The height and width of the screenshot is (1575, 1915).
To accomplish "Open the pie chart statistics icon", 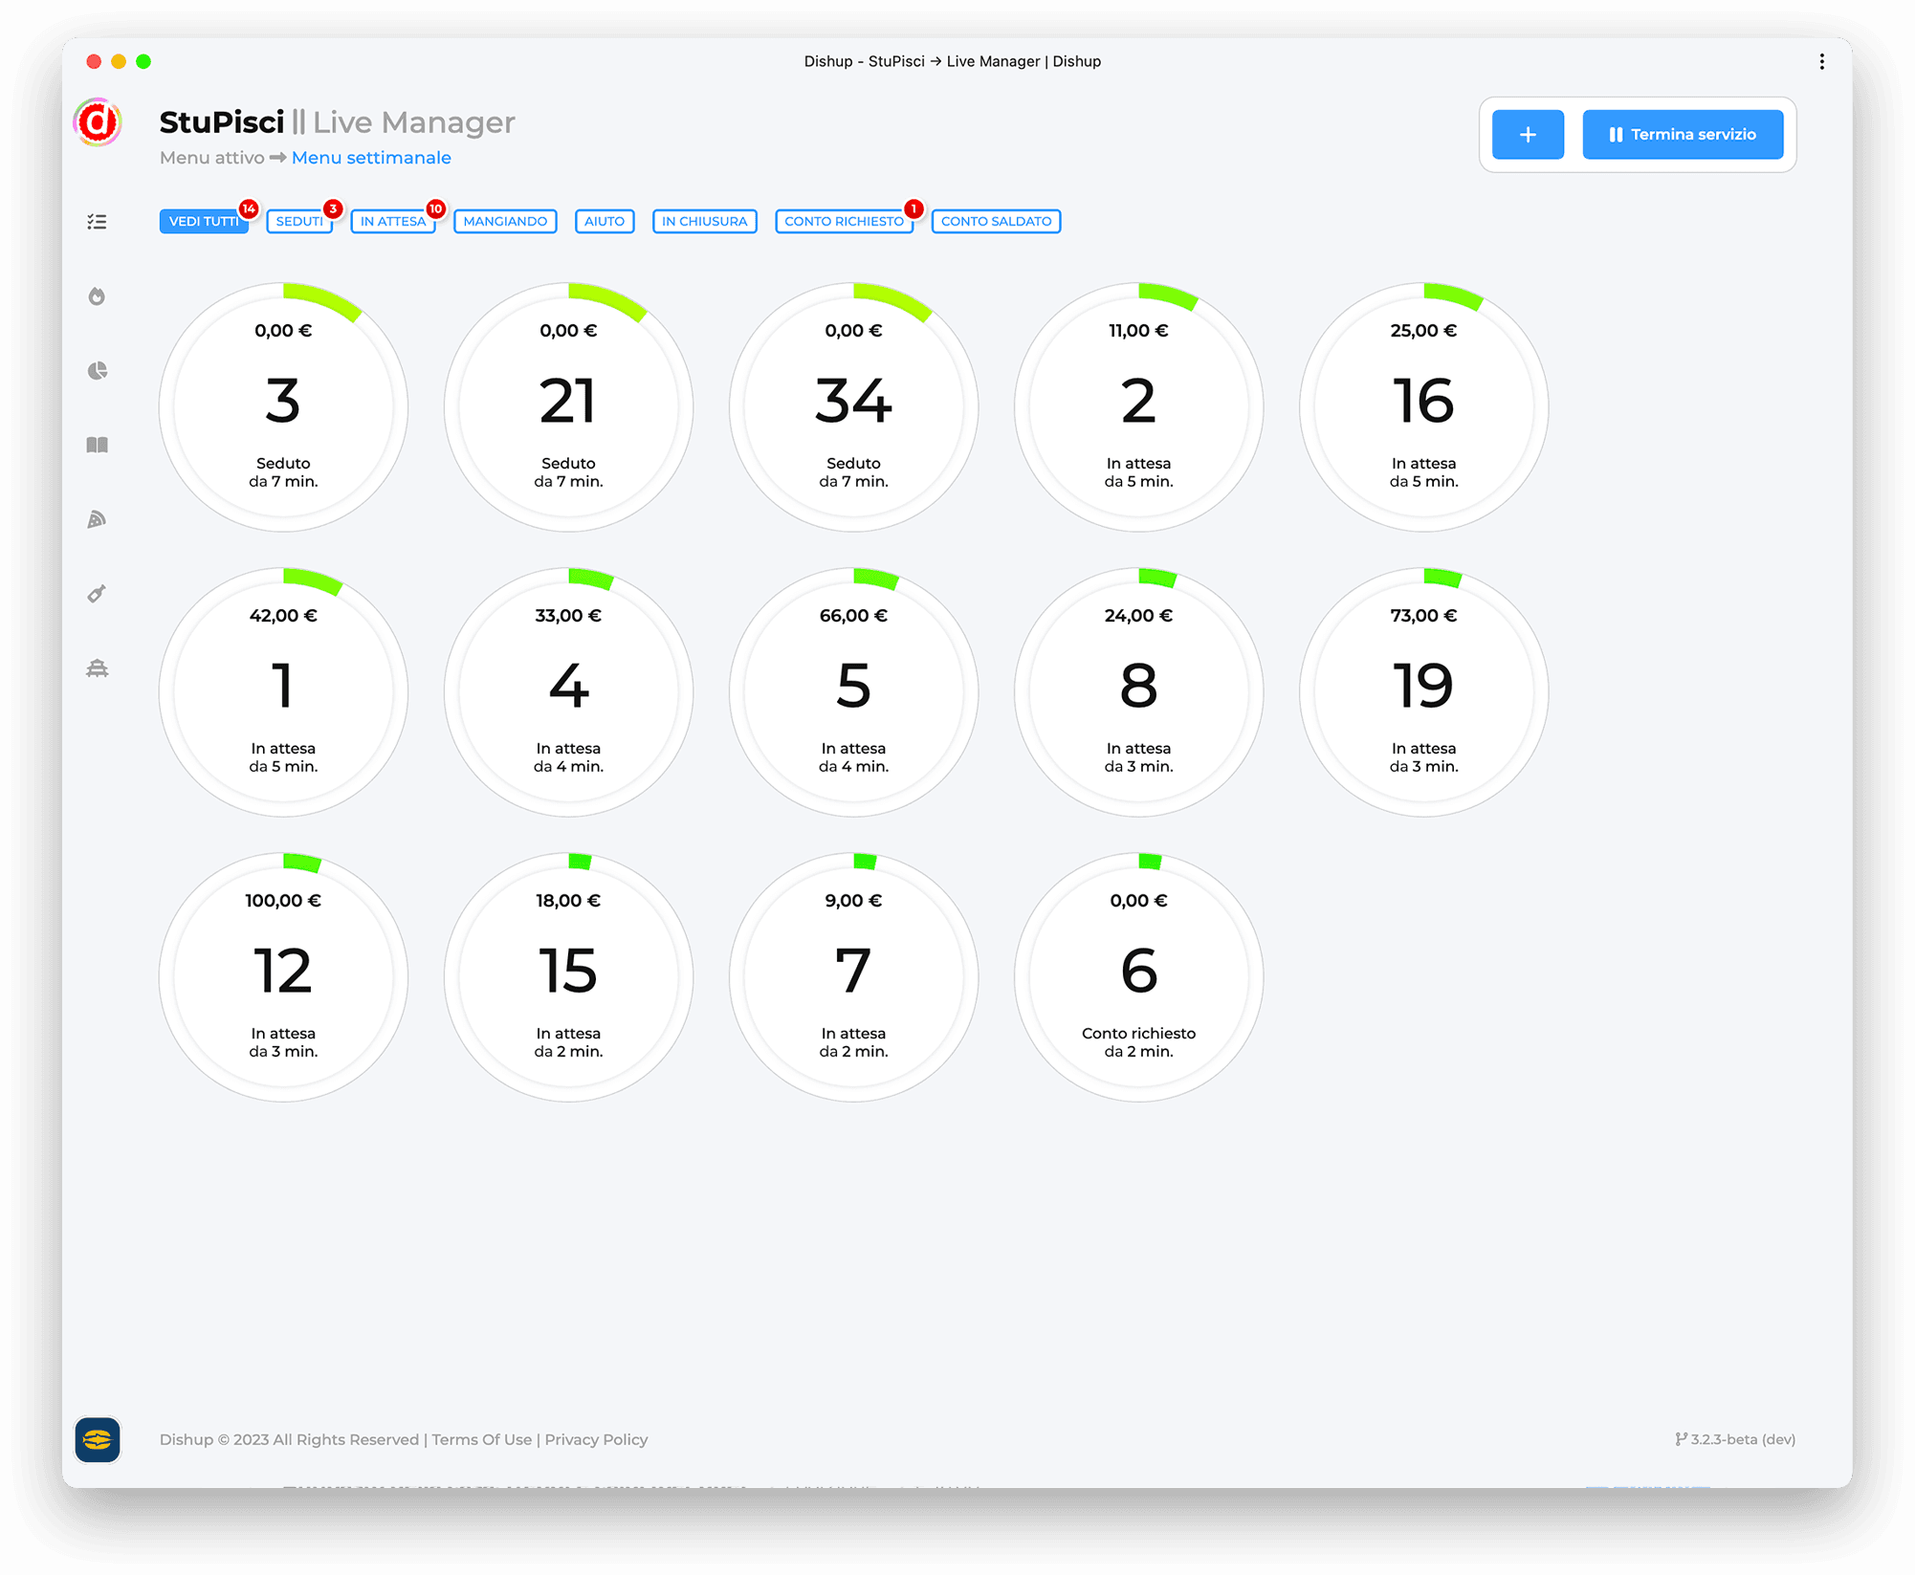I will (x=97, y=371).
